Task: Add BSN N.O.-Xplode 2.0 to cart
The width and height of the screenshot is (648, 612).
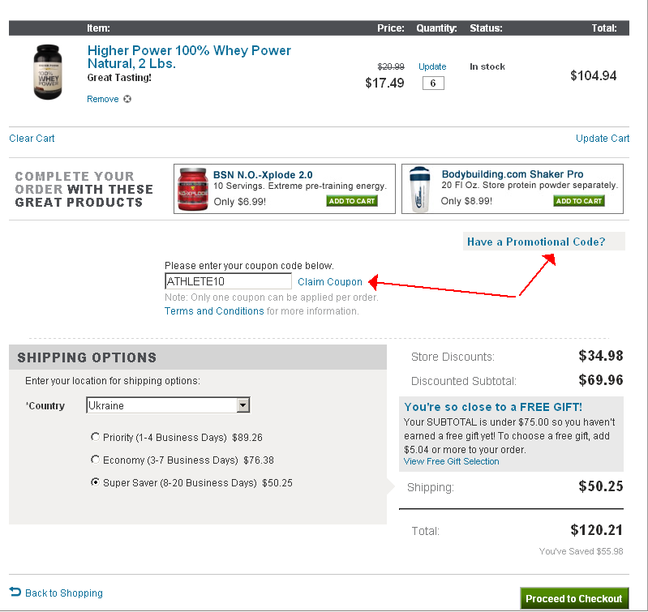Action: [352, 201]
